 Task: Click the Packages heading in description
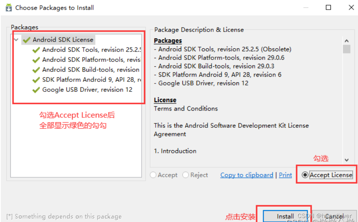point(168,41)
